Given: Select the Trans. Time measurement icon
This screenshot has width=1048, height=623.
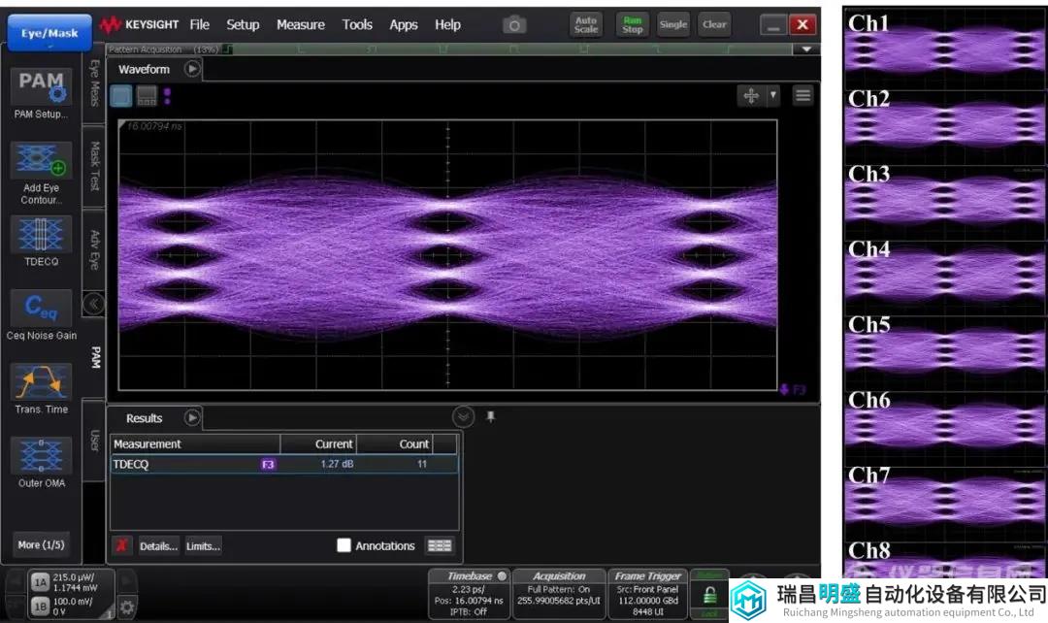Looking at the screenshot, I should click(41, 382).
